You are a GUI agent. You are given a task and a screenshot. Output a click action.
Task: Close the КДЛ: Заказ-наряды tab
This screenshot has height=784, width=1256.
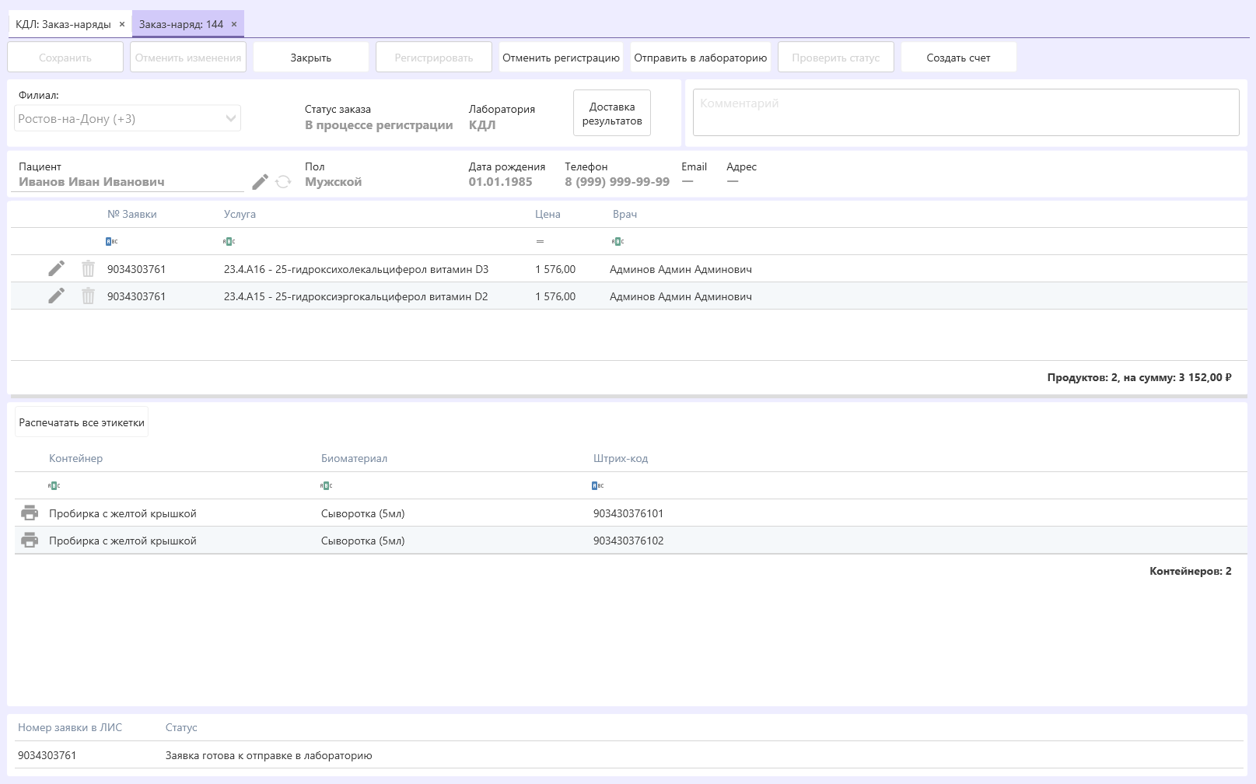pyautogui.click(x=122, y=24)
